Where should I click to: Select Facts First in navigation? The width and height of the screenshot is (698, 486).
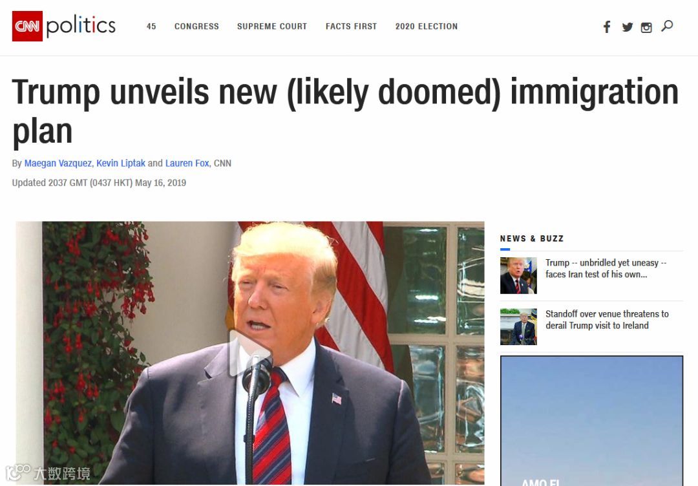(351, 26)
